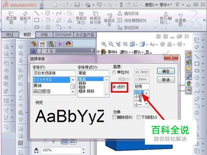The height and width of the screenshot is (155, 207).
Task: Open FeatureManager design tree tab icon
Action: (34, 44)
